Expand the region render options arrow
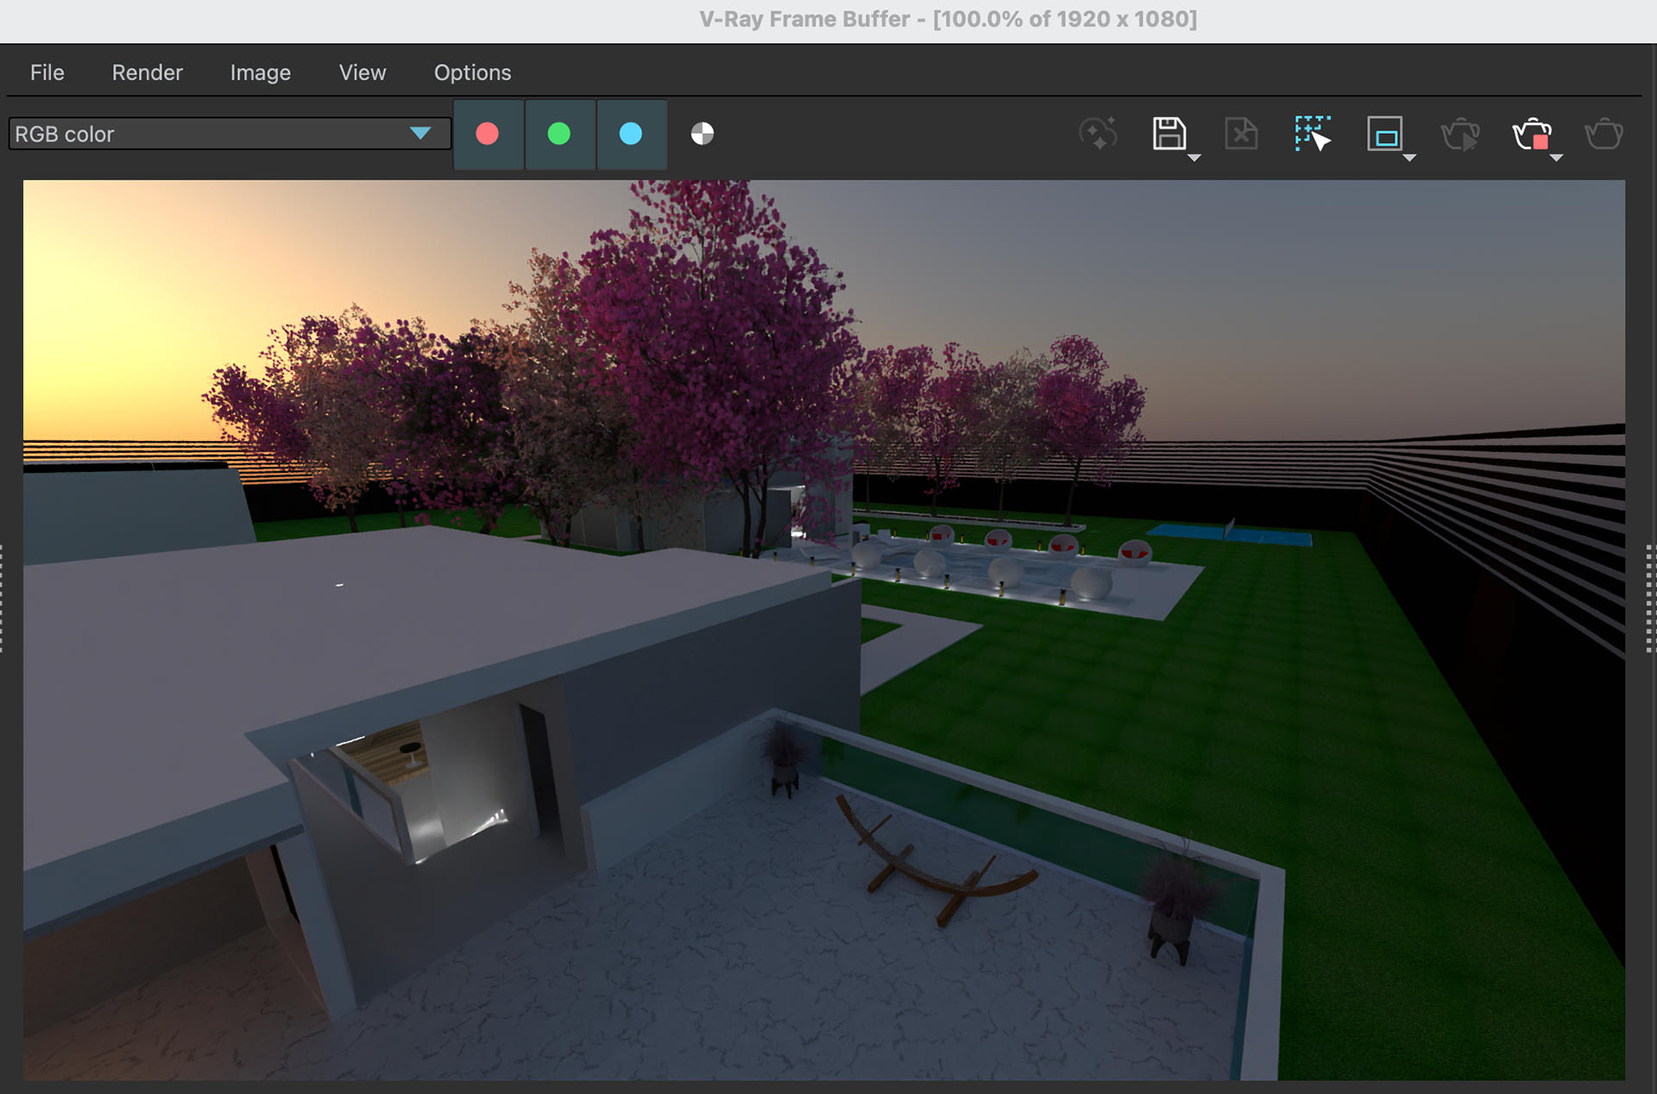The height and width of the screenshot is (1094, 1657). (1409, 158)
